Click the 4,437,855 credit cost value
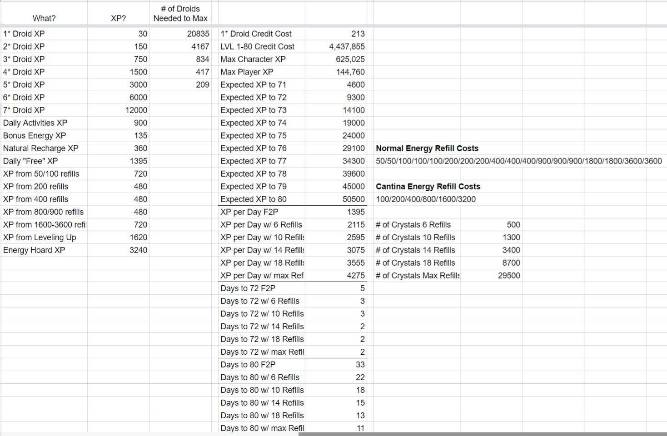The width and height of the screenshot is (667, 436). [336, 46]
